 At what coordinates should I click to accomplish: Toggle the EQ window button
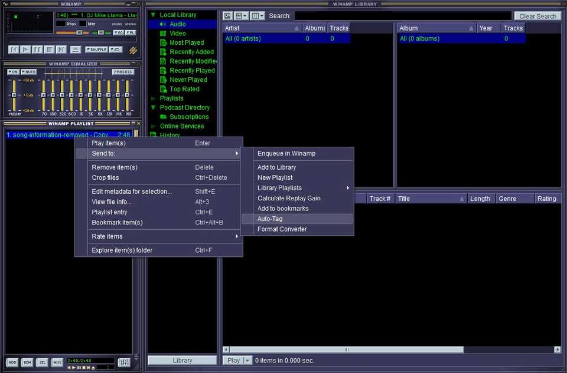point(119,33)
